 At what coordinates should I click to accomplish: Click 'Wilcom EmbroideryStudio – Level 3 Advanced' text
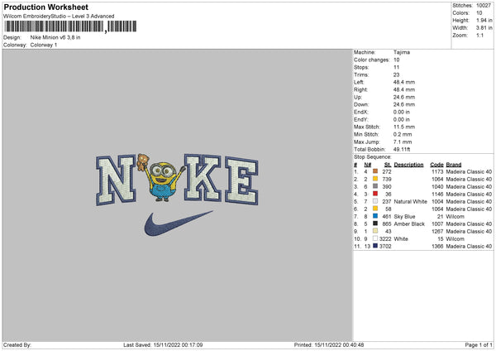[59, 17]
